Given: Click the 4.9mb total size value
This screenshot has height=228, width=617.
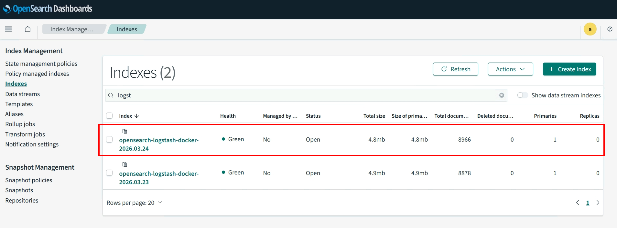Looking at the screenshot, I should (377, 173).
